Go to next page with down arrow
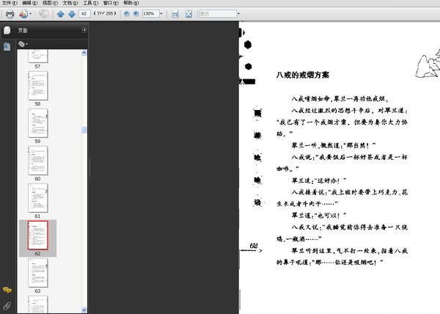Screen dimensions: 440x314 coord(72,14)
